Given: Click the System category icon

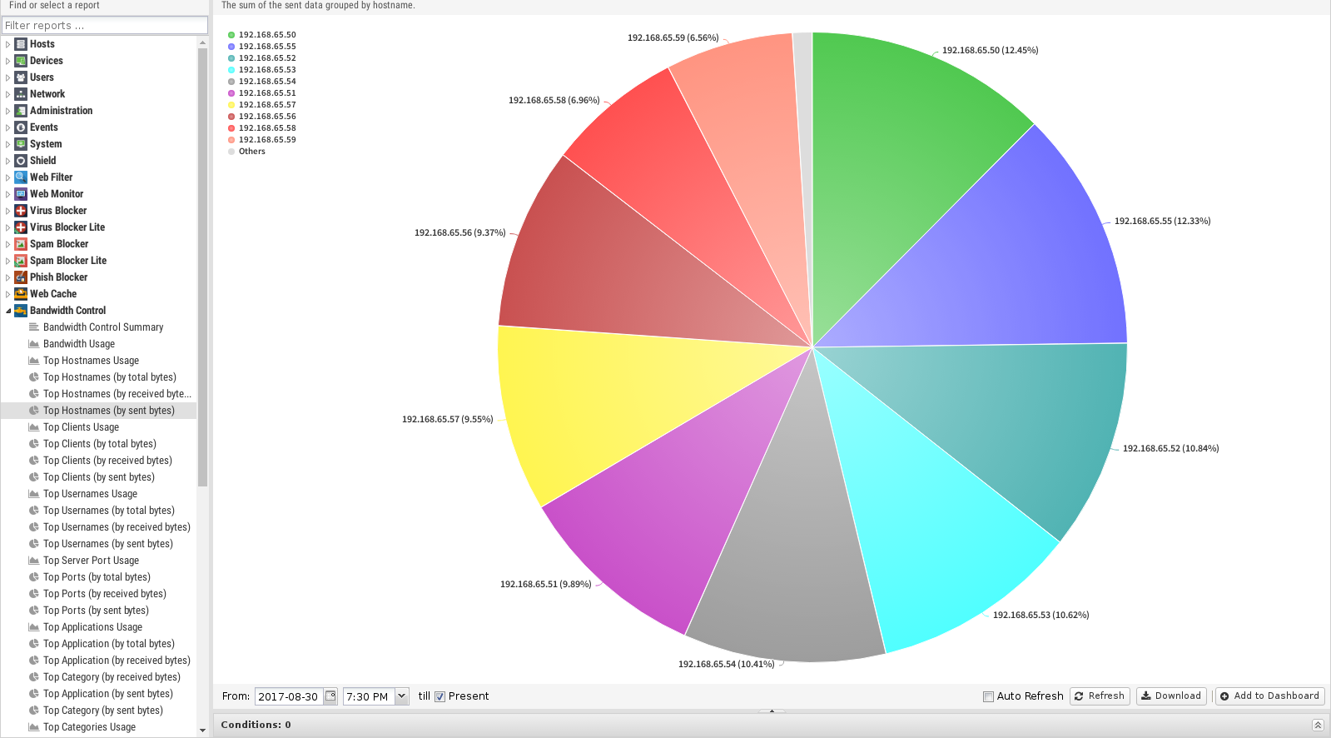Looking at the screenshot, I should pyautogui.click(x=21, y=144).
